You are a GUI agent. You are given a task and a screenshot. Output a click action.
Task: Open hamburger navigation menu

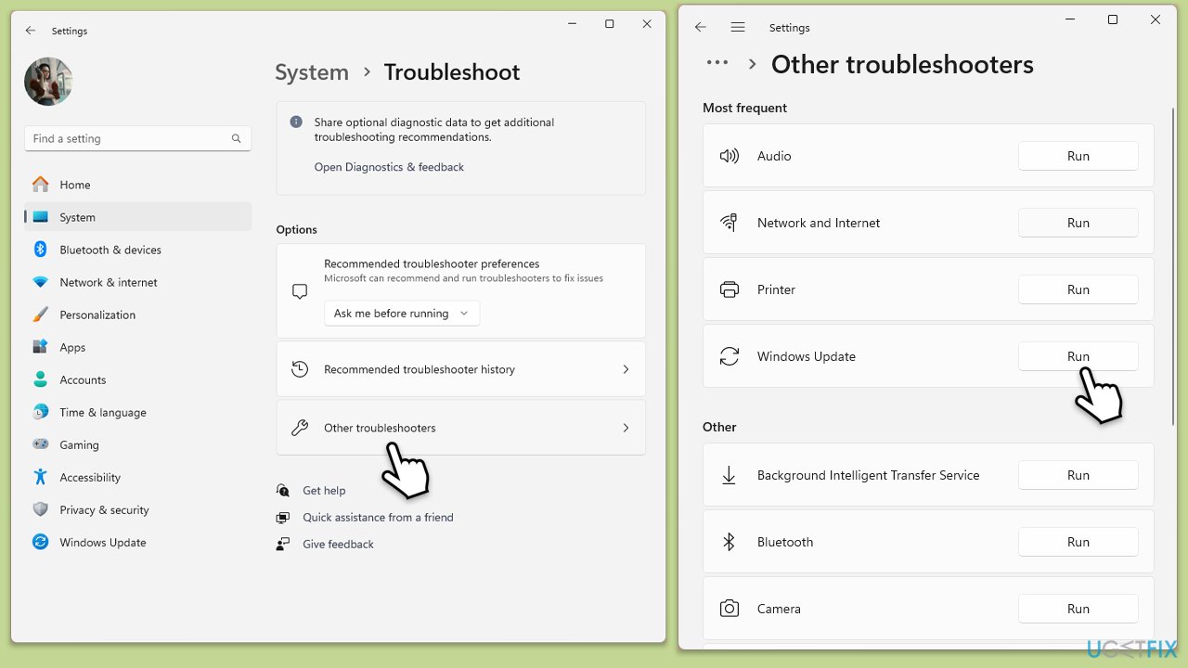738,28
